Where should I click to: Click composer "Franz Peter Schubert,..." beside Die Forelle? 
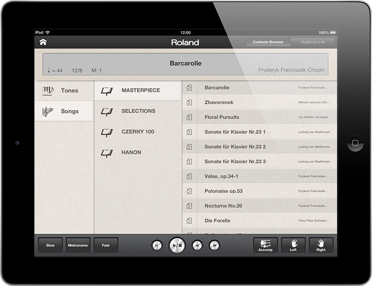[x=314, y=221]
